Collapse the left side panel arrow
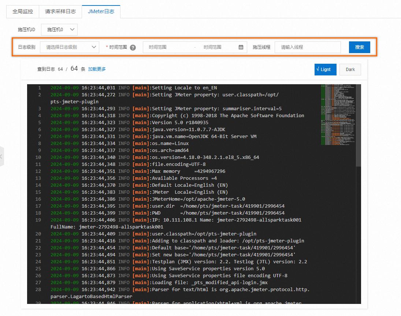This screenshot has height=316, width=401. 1,156
